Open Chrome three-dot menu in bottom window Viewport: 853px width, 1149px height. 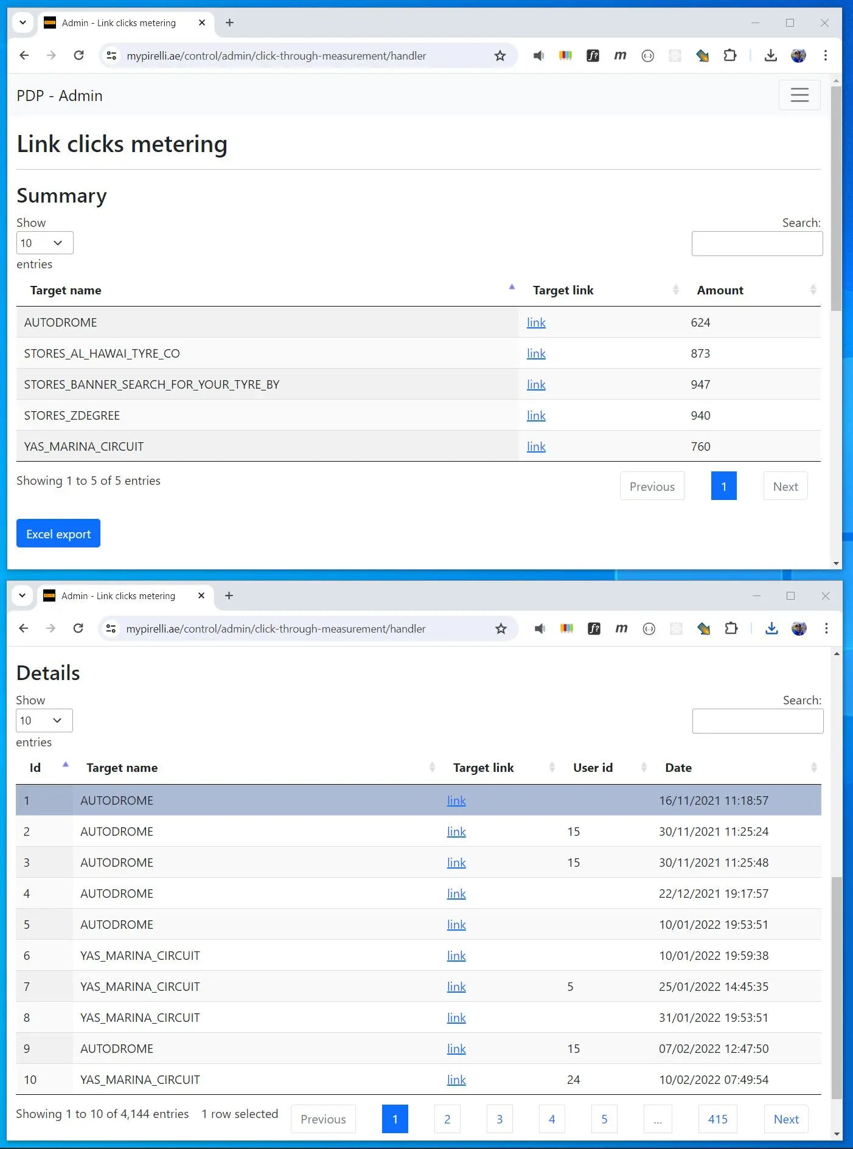pos(826,629)
